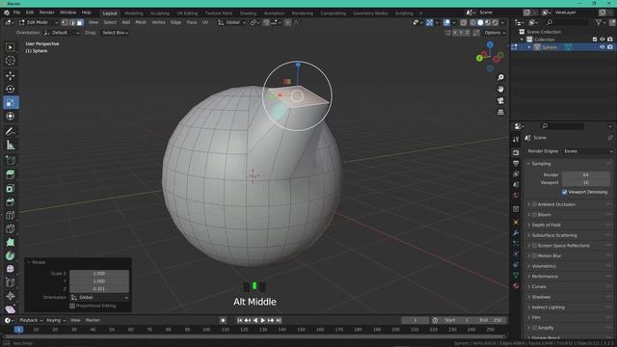The image size is (617, 347).
Task: Open the Mesh menu in viewport header
Action: coord(141,22)
